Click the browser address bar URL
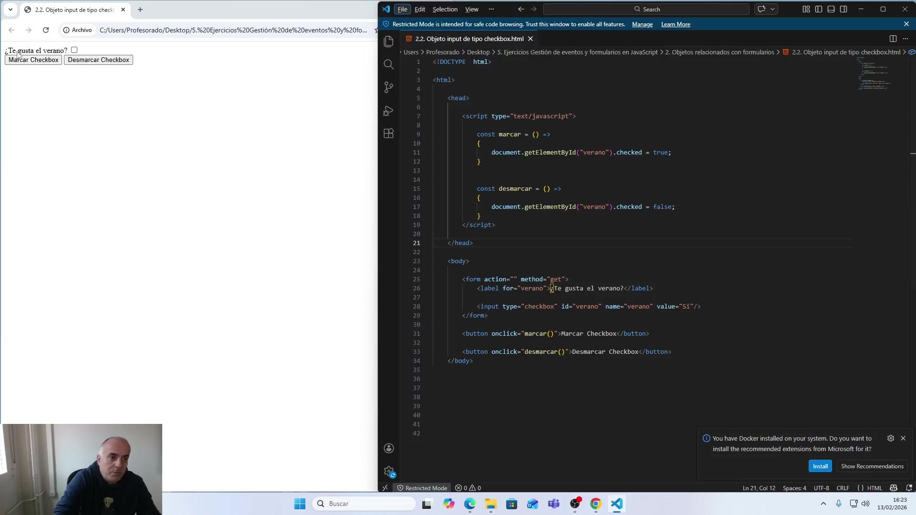This screenshot has height=515, width=916. click(233, 30)
